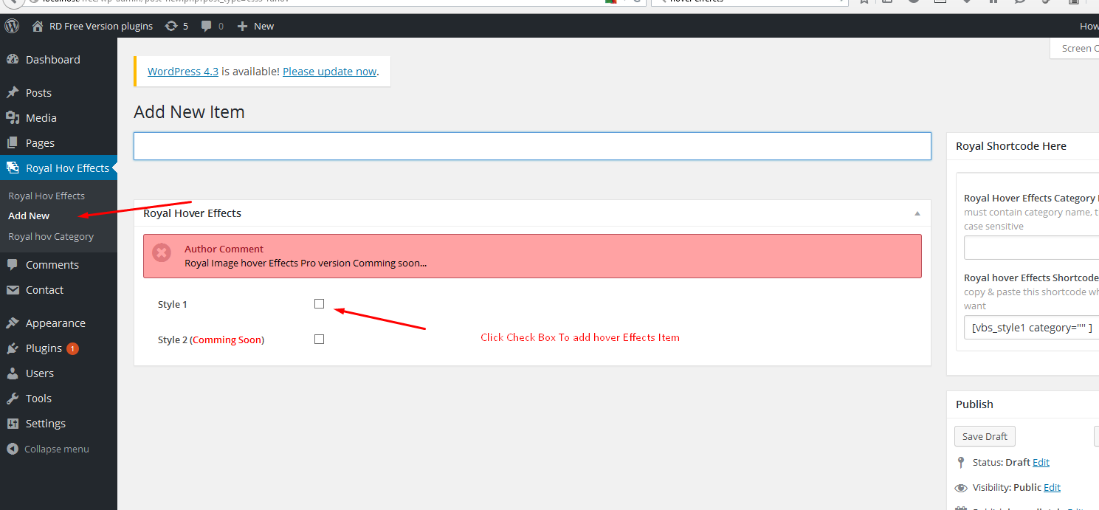Open the WordPress logo menu
The width and height of the screenshot is (1099, 510).
click(x=12, y=26)
